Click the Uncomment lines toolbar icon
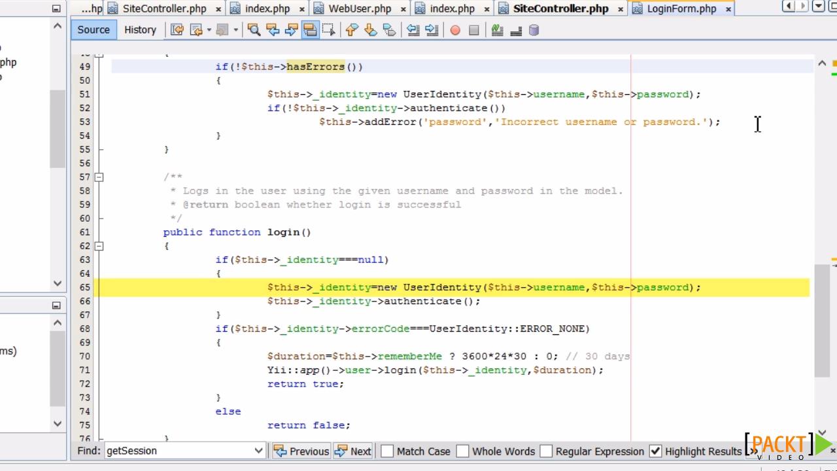Viewport: 837px width, 471px height. pos(516,30)
